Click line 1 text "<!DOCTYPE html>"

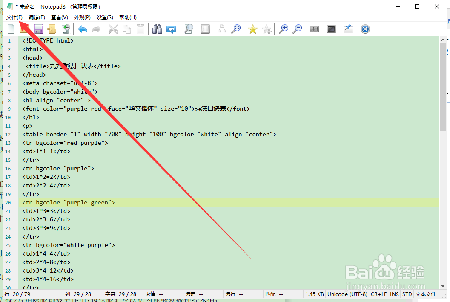(48, 40)
